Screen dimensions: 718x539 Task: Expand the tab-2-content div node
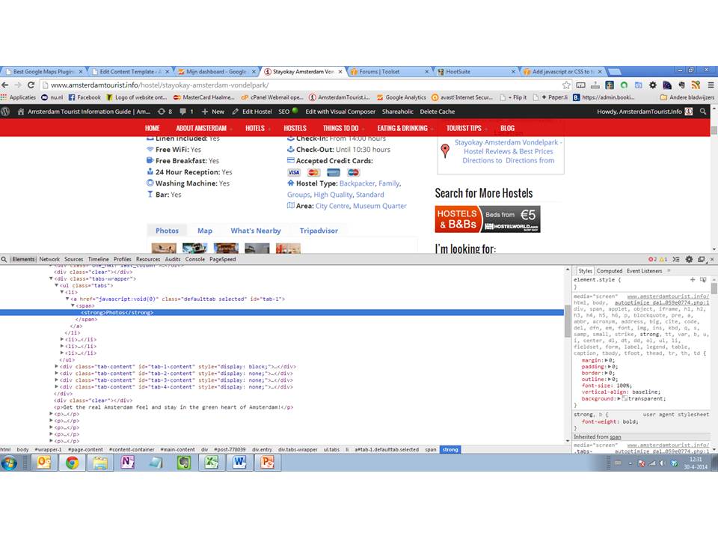56,374
